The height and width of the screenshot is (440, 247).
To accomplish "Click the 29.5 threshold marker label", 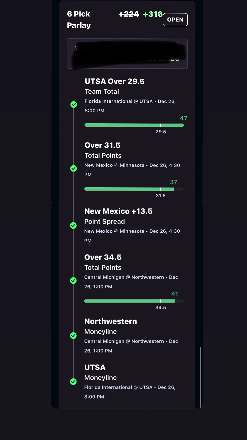I will (161, 132).
